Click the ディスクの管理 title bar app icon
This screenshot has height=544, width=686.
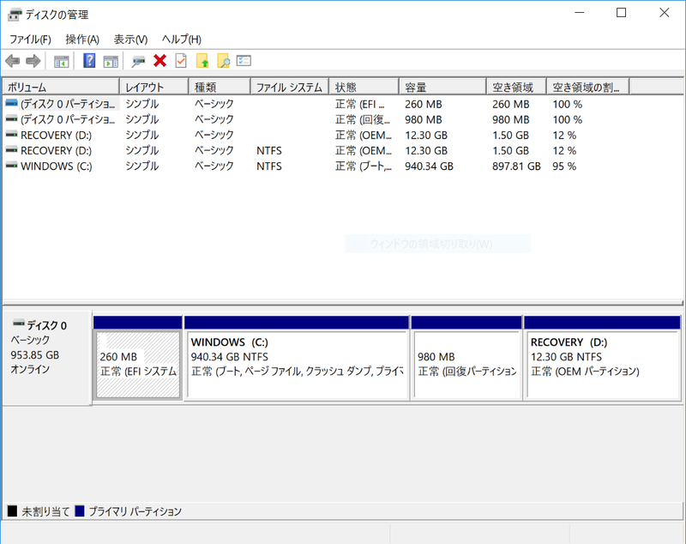(15, 15)
